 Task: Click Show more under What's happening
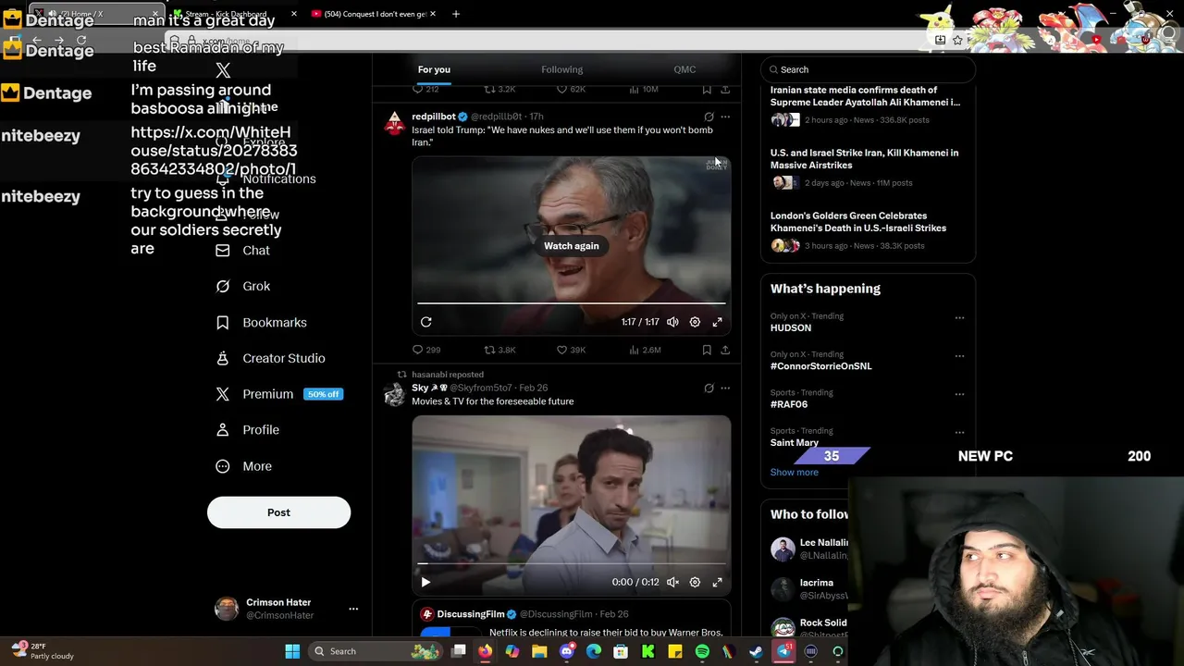coord(794,473)
